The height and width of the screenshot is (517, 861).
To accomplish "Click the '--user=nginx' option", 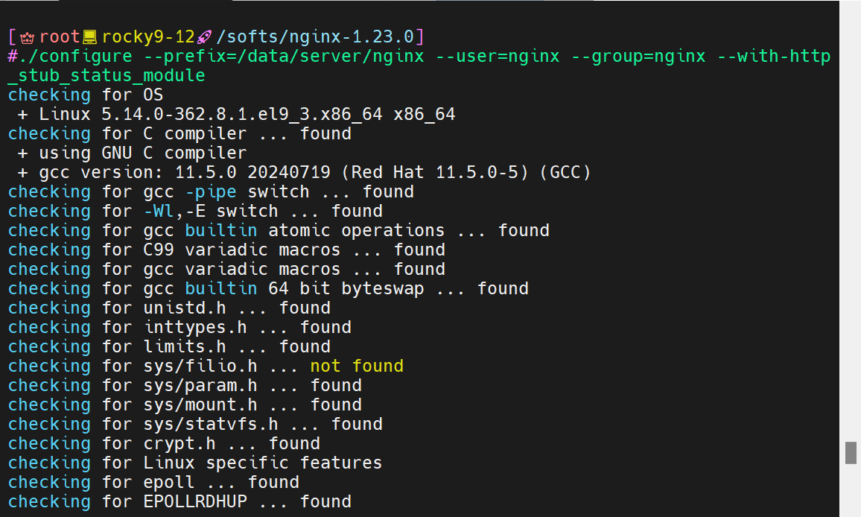I will 498,56.
